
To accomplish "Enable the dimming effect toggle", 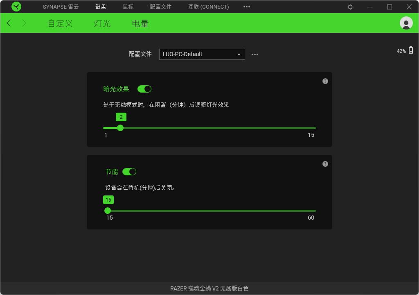I will pyautogui.click(x=144, y=88).
